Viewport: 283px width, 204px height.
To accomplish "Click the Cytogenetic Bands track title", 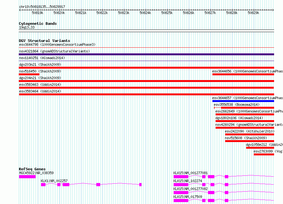I will [38, 24].
